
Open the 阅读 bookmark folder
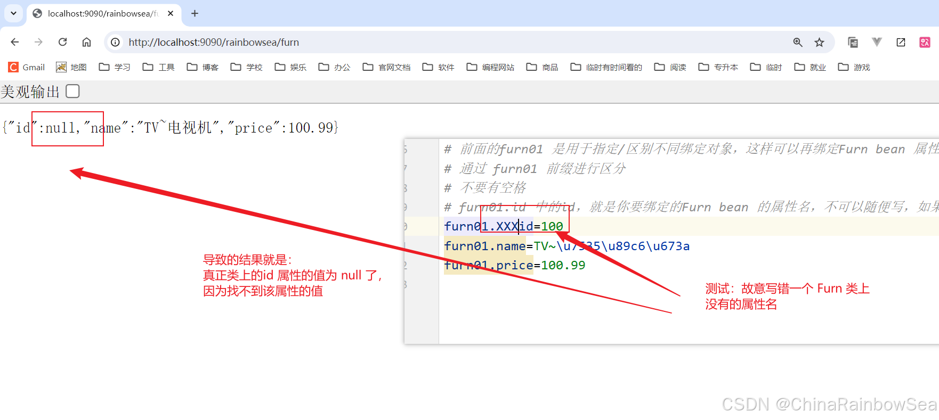[x=670, y=67]
